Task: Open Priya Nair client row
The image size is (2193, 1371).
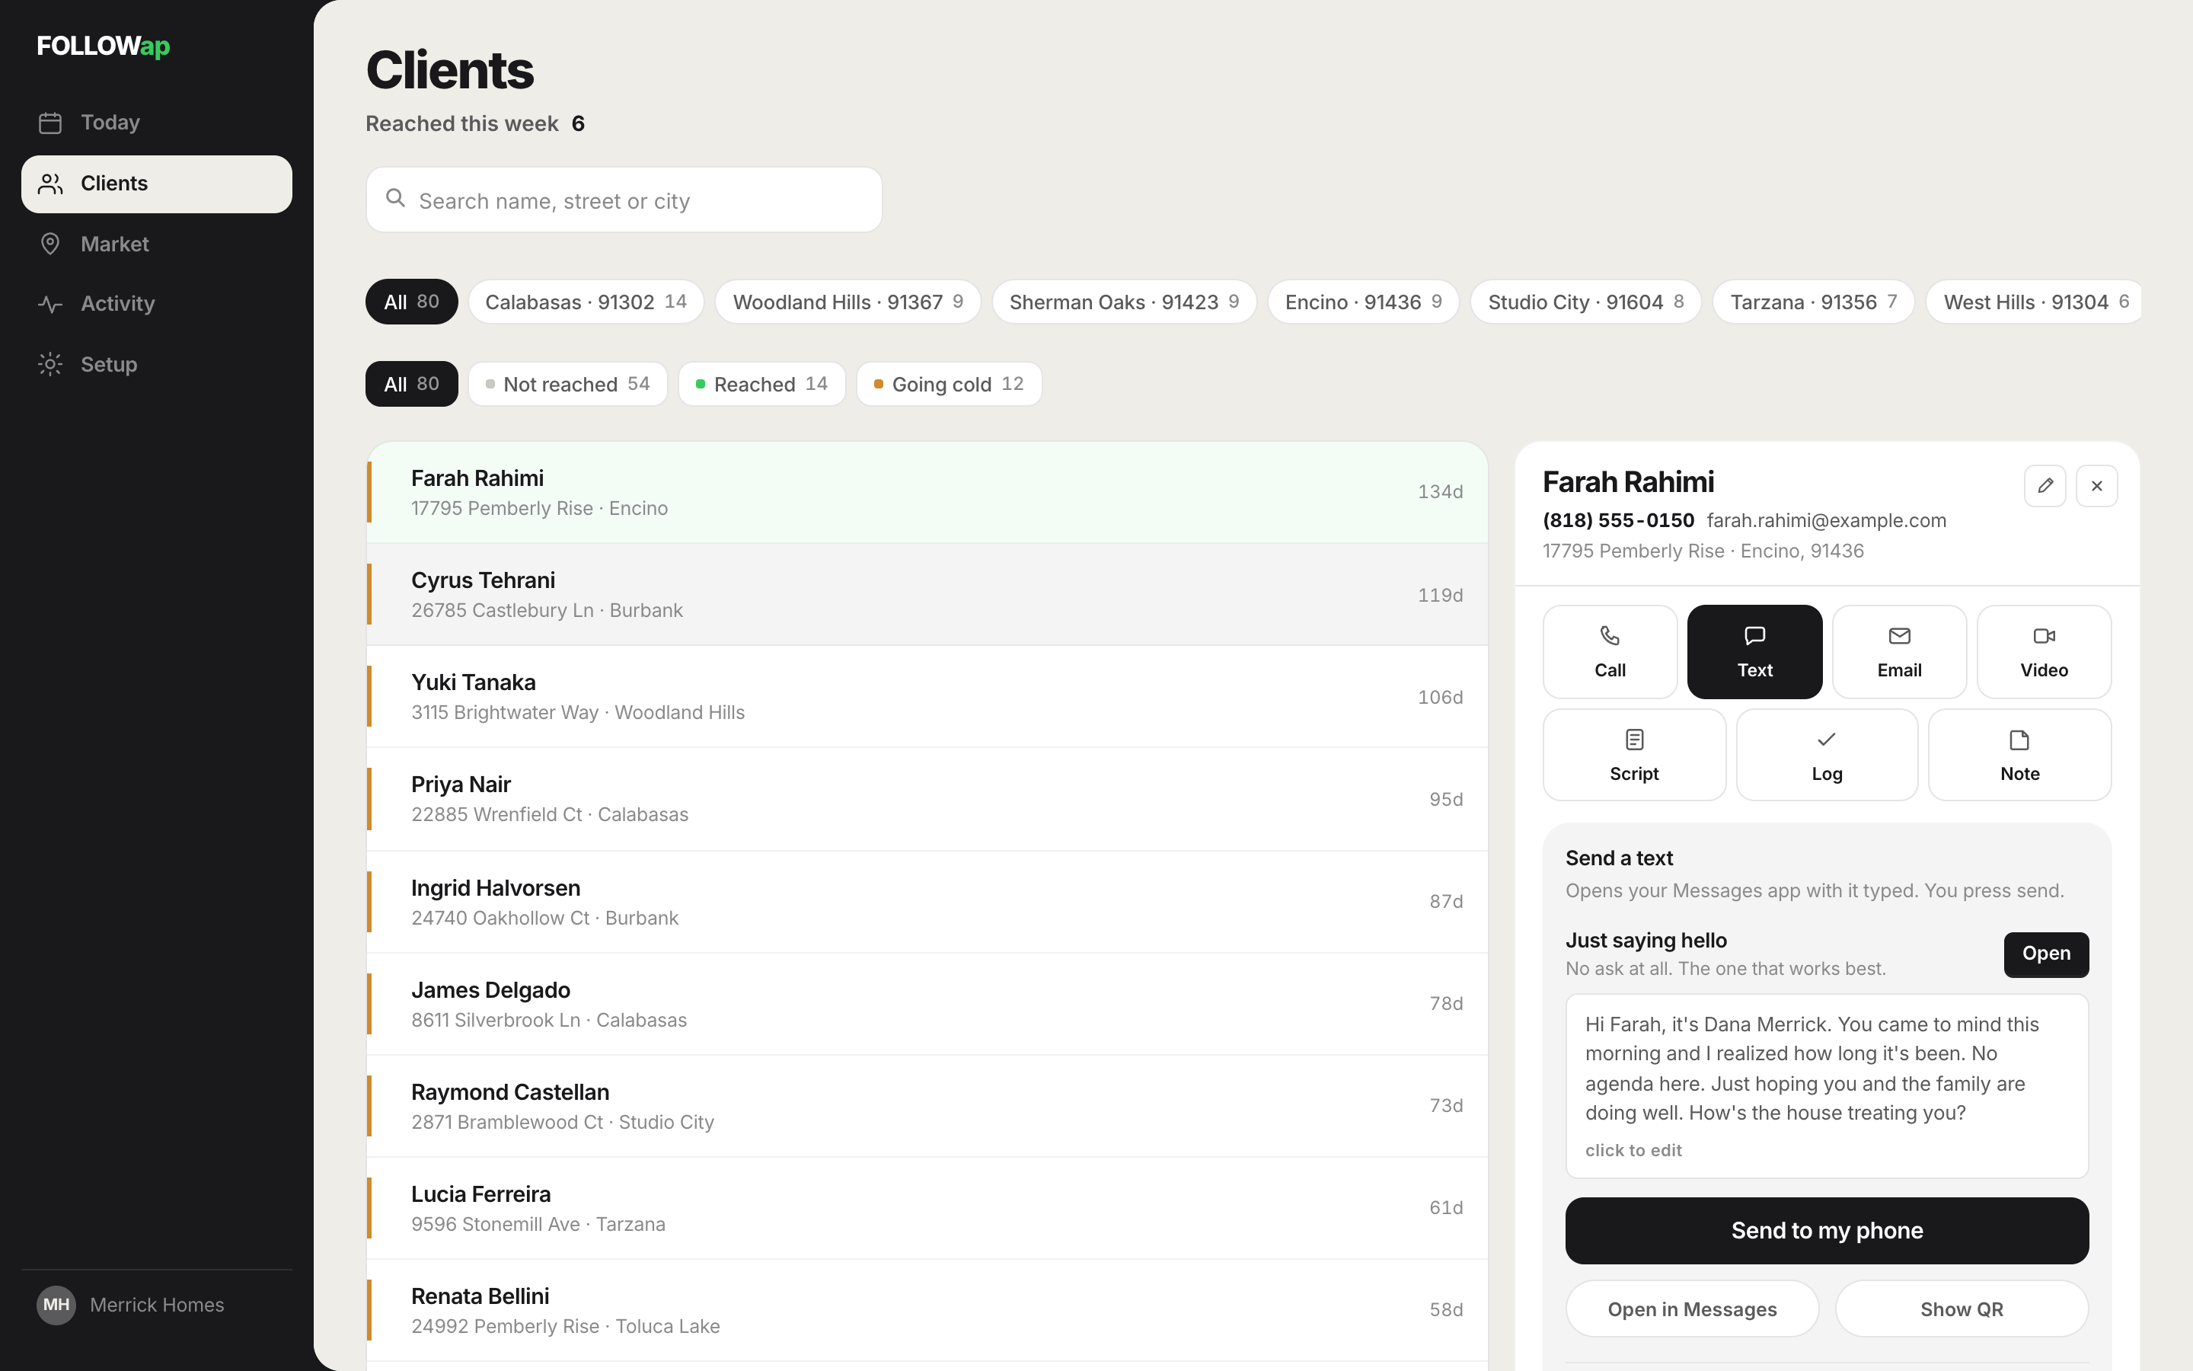Action: pos(927,800)
